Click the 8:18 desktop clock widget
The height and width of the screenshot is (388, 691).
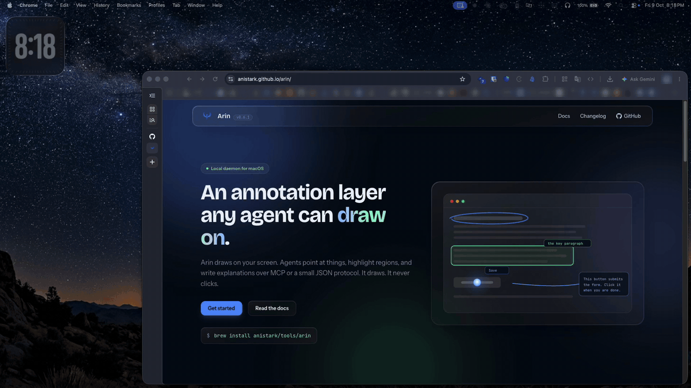click(35, 46)
